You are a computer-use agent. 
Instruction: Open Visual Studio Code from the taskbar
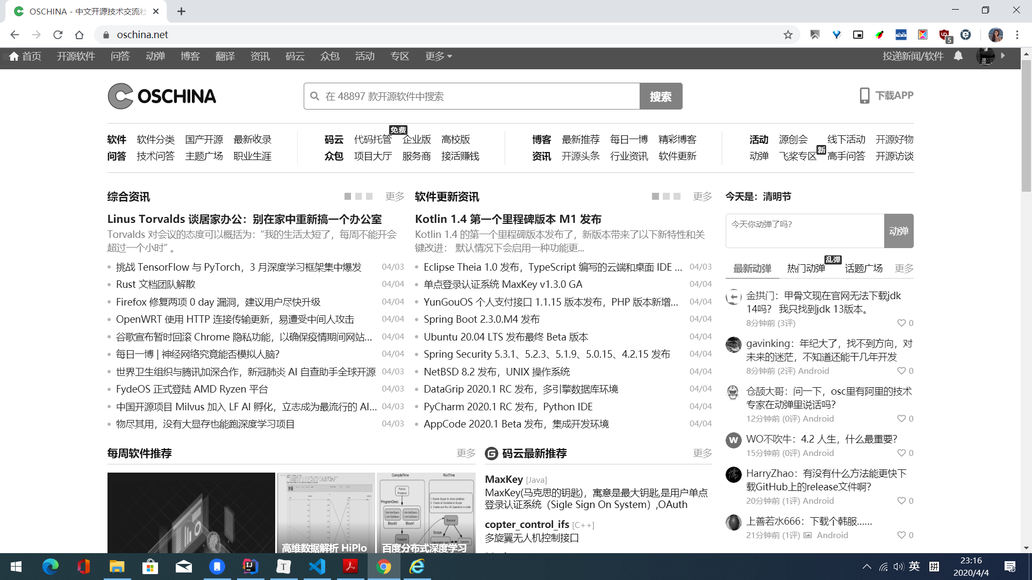point(317,567)
